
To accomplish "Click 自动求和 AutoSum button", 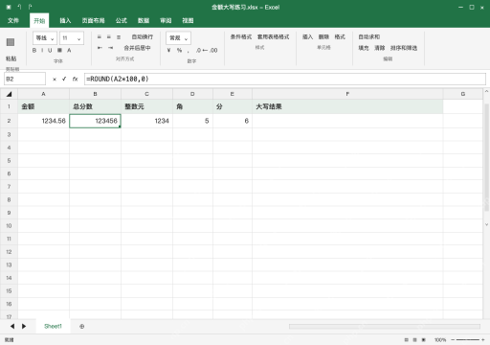I will coord(369,37).
